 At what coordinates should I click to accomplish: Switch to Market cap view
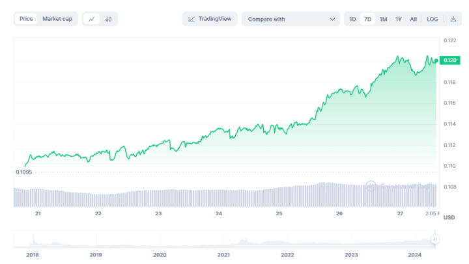pyautogui.click(x=58, y=19)
